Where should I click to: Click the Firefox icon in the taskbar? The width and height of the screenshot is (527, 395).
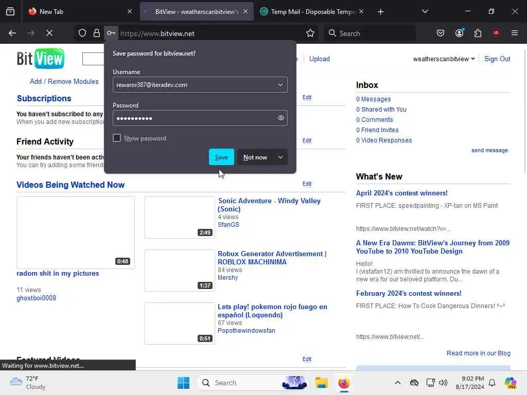click(x=344, y=383)
